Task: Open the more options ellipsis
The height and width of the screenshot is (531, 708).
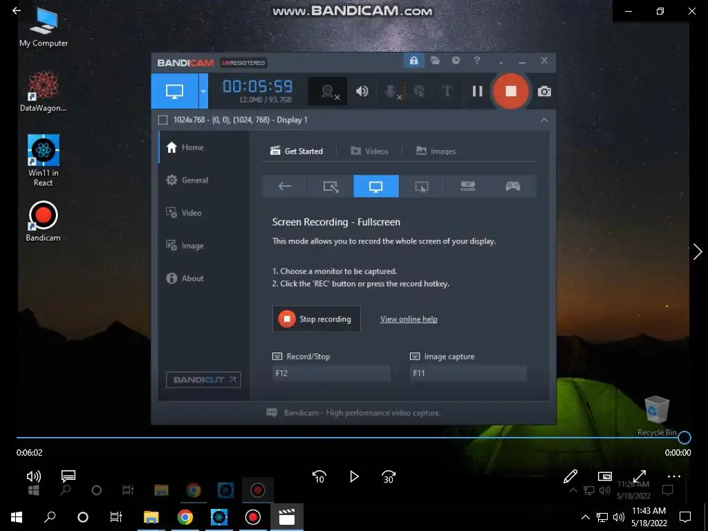Action: coord(673,476)
